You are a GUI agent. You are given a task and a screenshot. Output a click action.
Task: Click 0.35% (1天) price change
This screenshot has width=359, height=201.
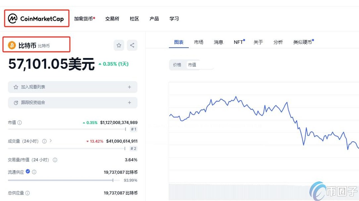pyautogui.click(x=113, y=64)
